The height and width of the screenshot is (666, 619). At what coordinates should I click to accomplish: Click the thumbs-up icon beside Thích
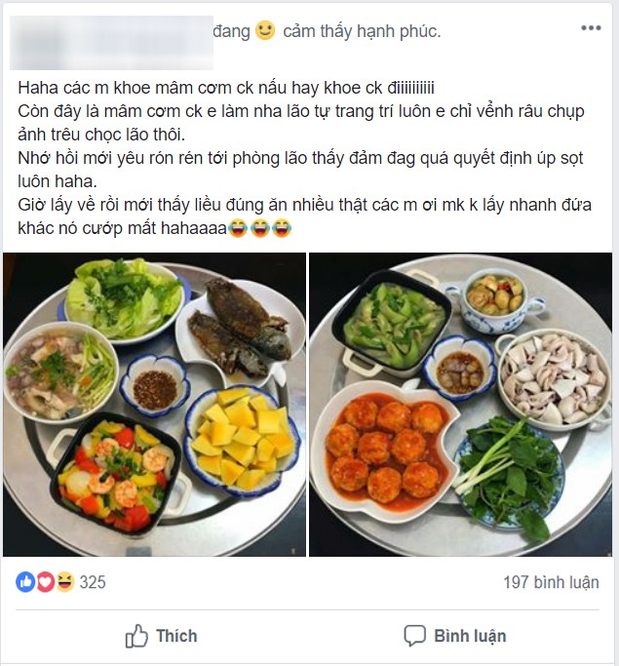pos(136,637)
